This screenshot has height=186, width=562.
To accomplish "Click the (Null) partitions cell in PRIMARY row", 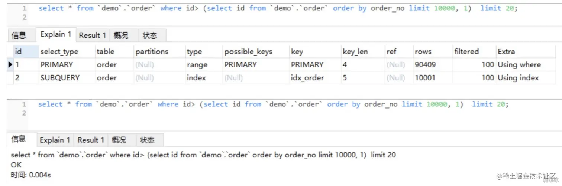I will click(159, 64).
